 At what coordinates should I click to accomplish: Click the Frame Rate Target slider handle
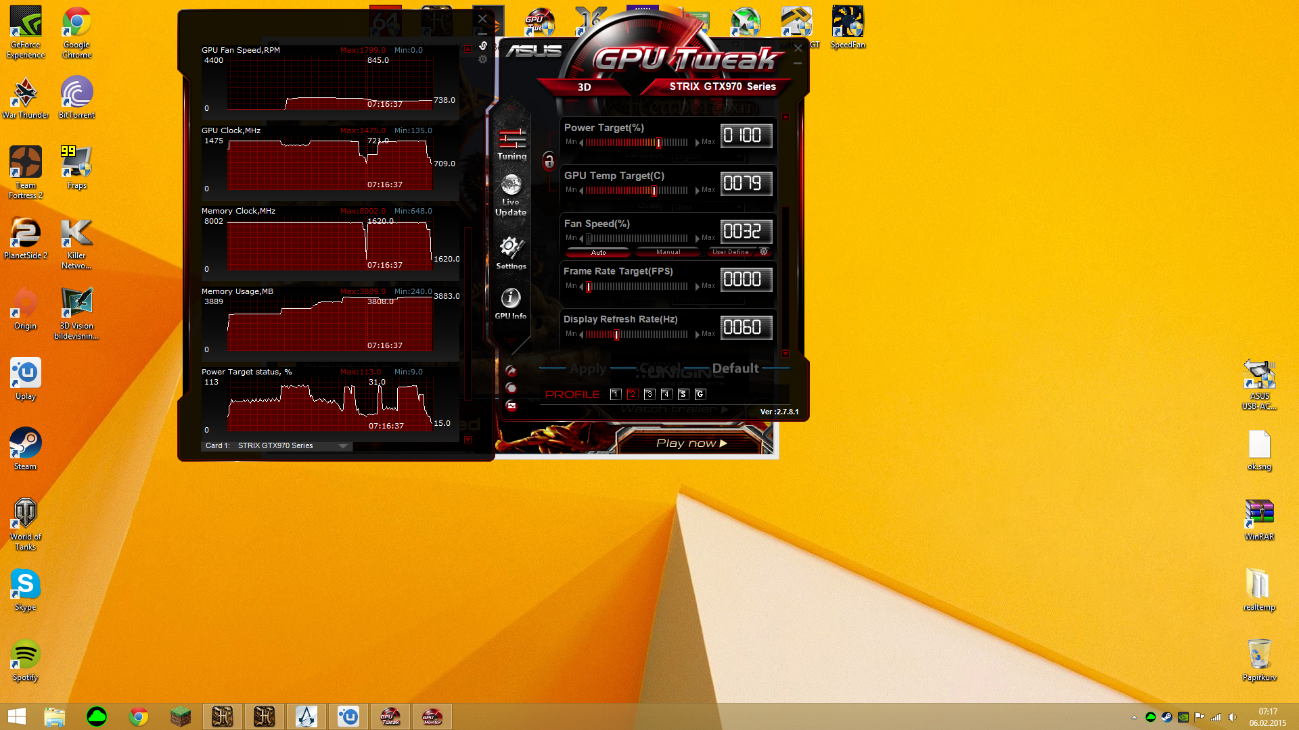[x=589, y=287]
